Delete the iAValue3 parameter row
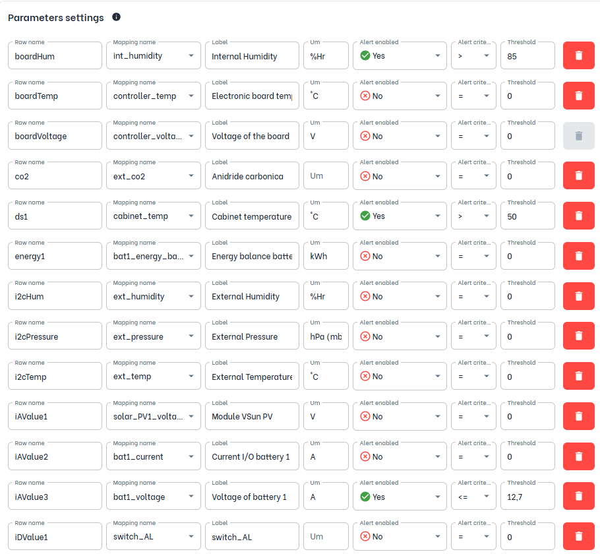This screenshot has height=554, width=600. pos(578,496)
